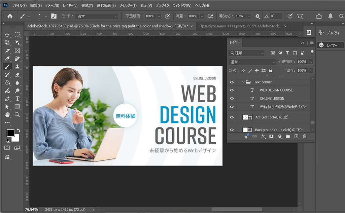Select the Rectangular Marquee tool
This screenshot has height=213, width=345.
coord(17,35)
